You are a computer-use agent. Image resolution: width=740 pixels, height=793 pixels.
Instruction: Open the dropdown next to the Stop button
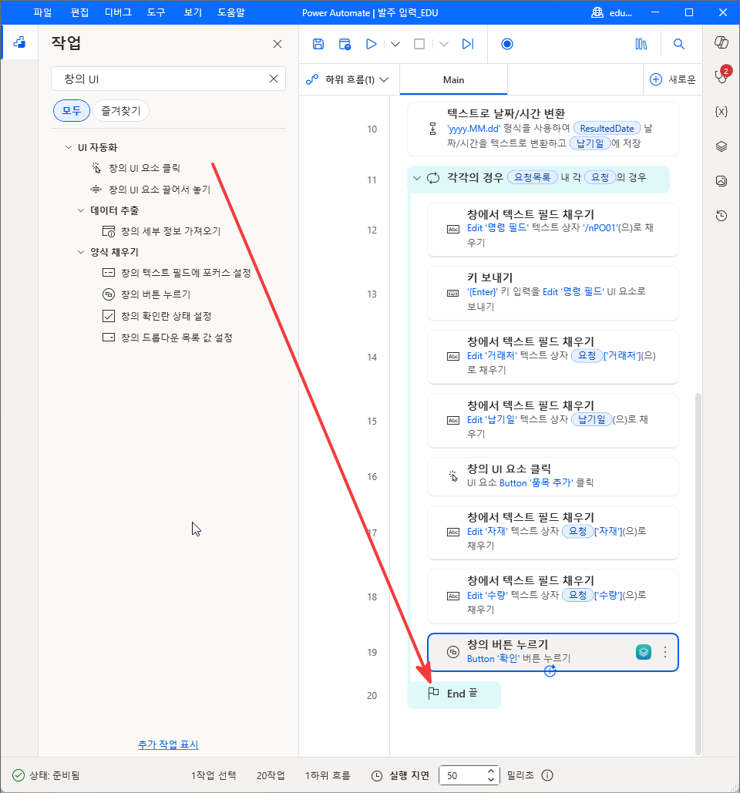point(443,44)
